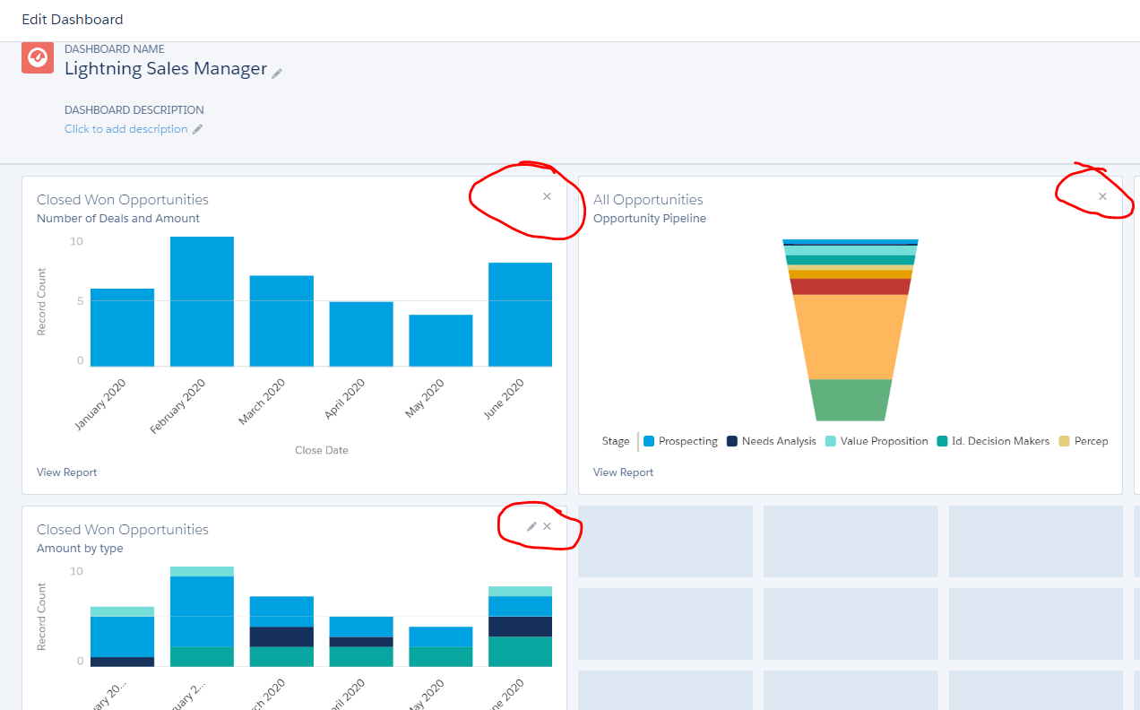Viewport: 1140px width, 710px height.
Task: Click the January 2020 bar in Number of Deals chart
Action: [x=122, y=327]
